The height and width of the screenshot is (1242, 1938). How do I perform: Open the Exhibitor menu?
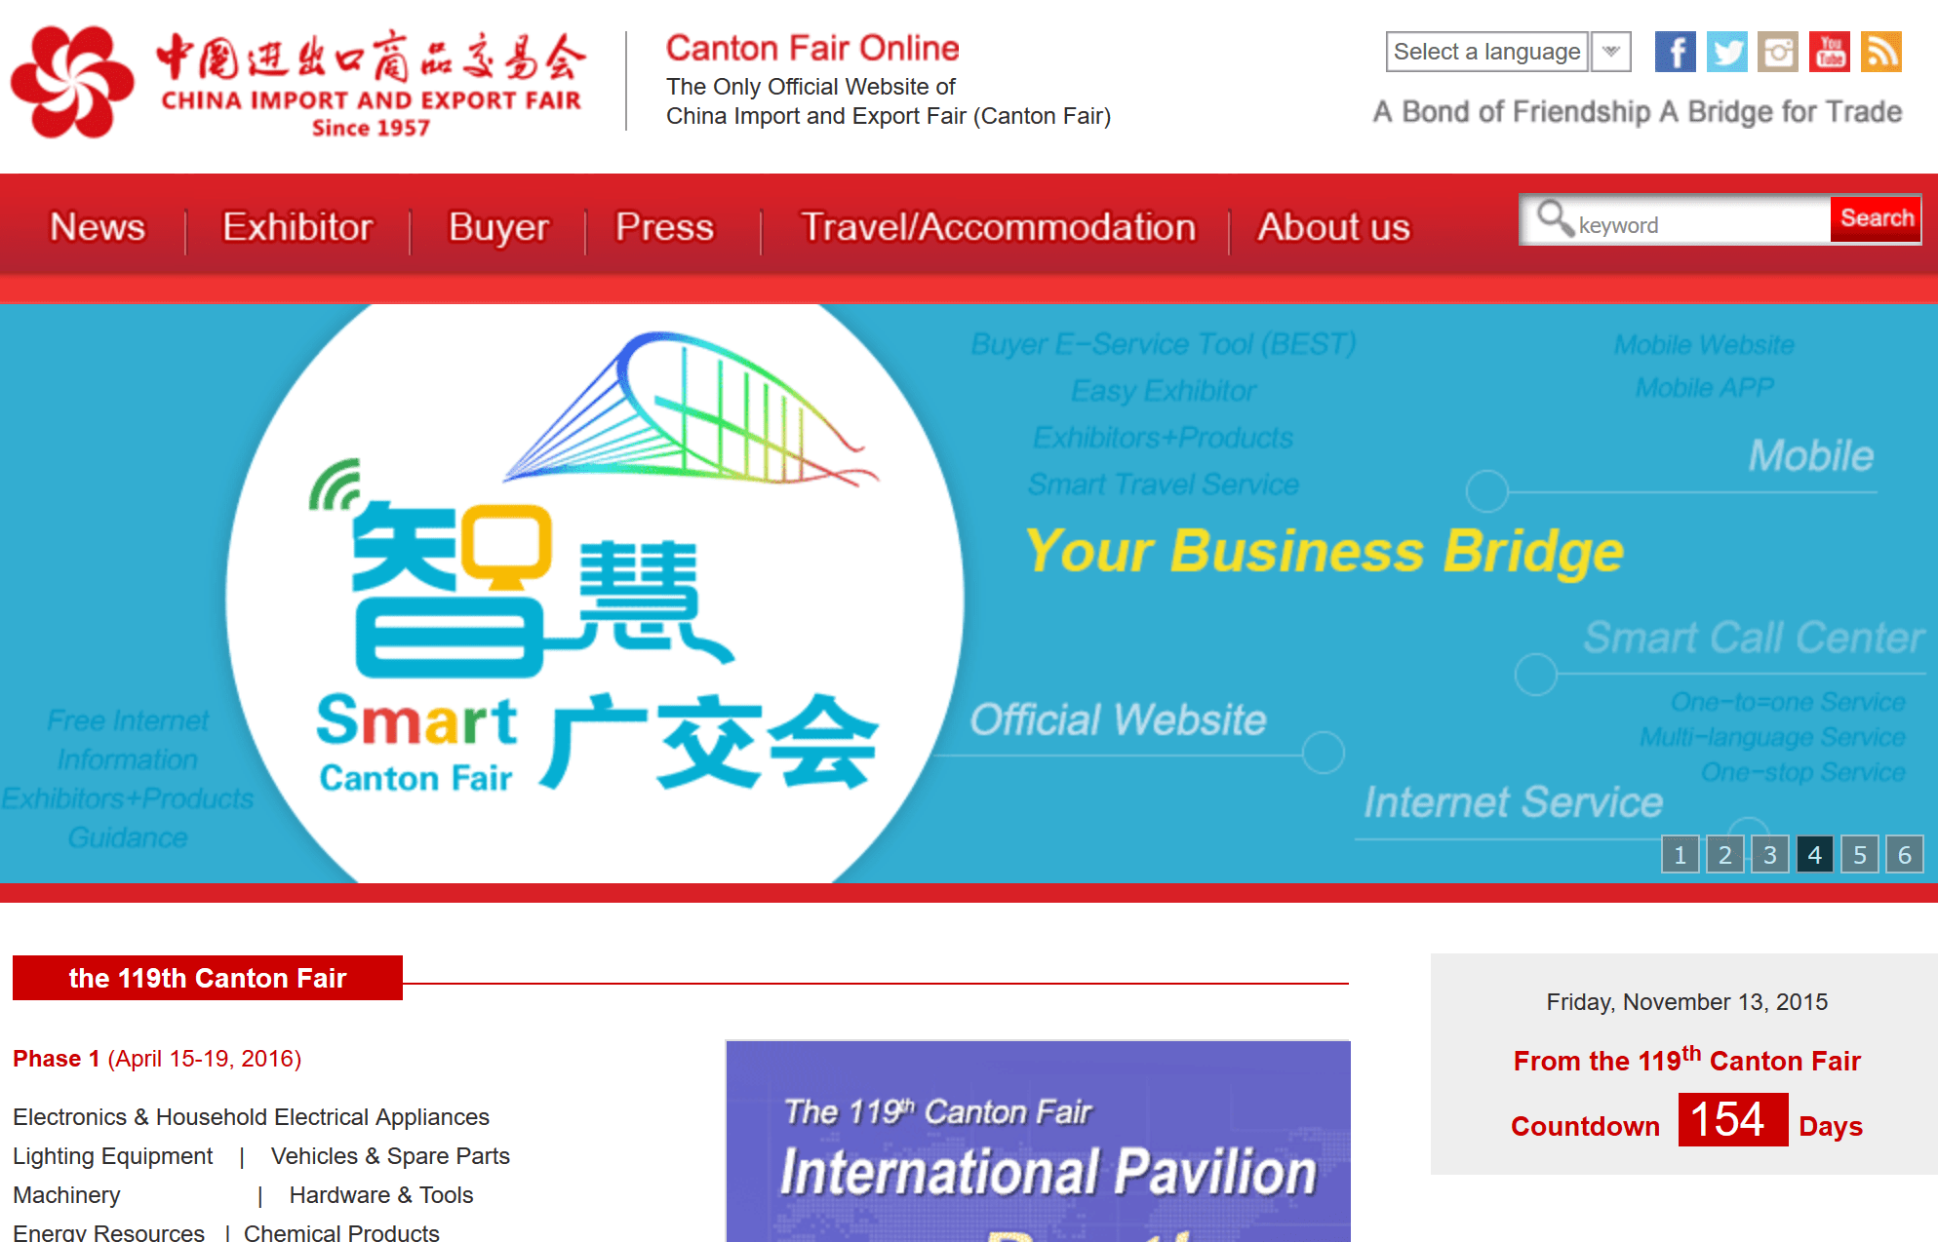[x=297, y=227]
